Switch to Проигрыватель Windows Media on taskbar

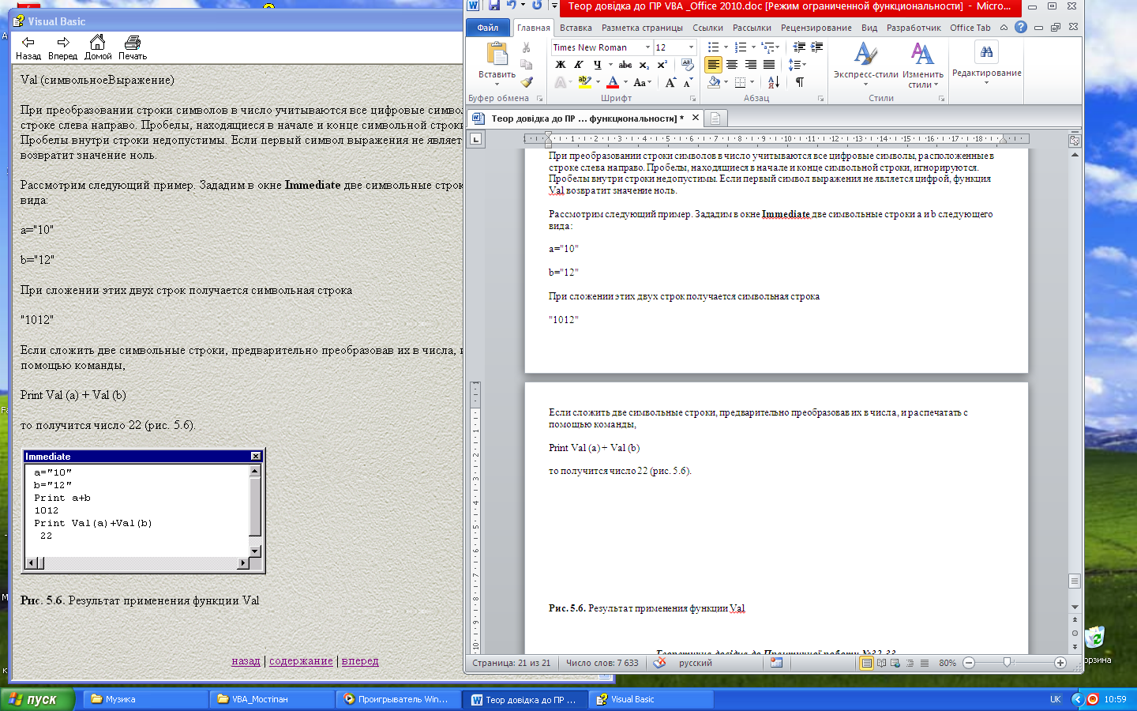coord(399,699)
